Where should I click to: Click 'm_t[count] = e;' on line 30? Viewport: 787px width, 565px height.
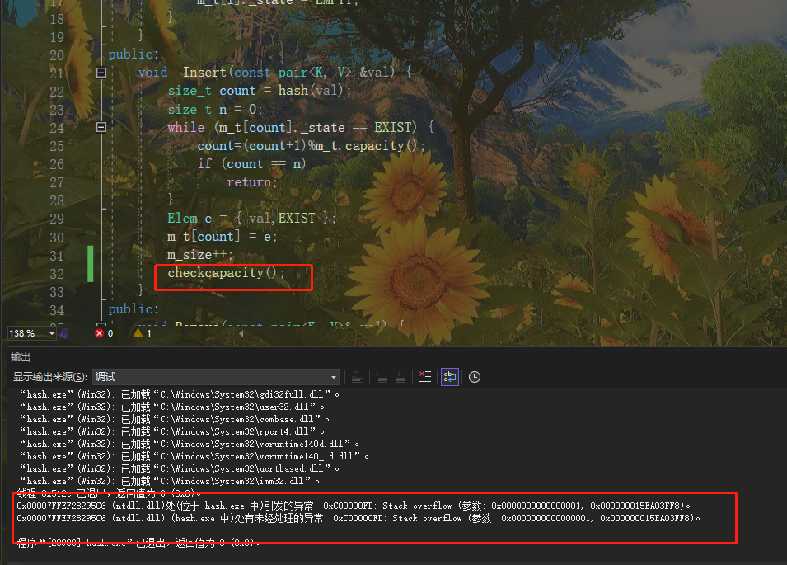(x=222, y=237)
